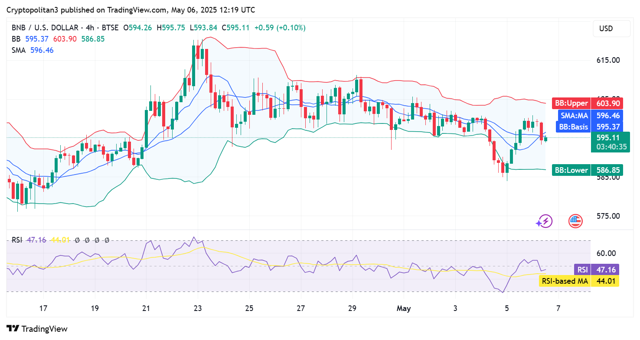The image size is (640, 340).
Task: Open the USD currency selector
Action: (611, 29)
